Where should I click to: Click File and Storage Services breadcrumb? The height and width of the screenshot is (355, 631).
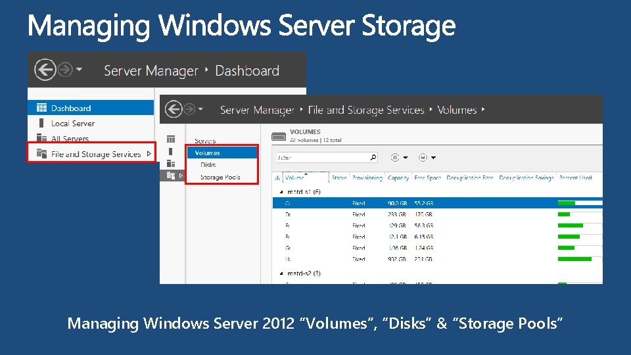coord(366,110)
